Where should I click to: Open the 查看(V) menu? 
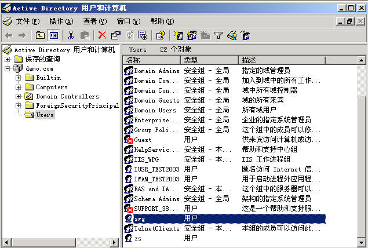click(94, 21)
